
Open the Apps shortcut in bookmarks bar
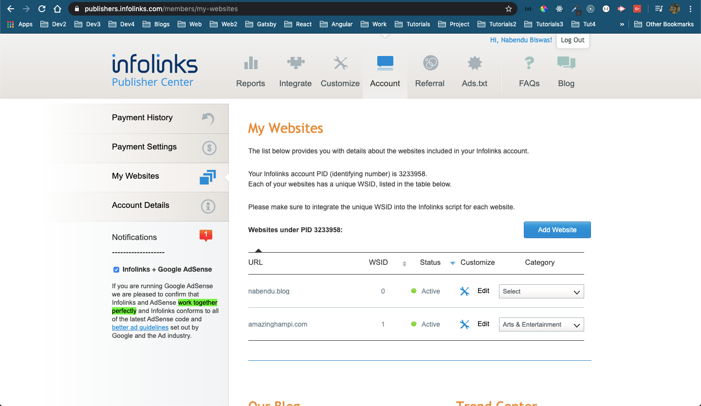pos(20,24)
